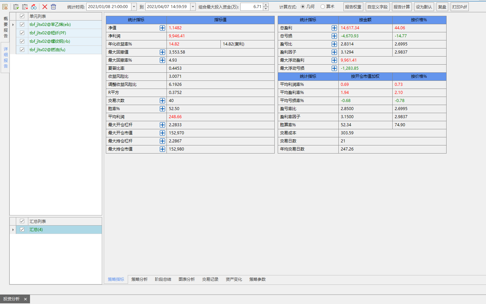
Task: Select the 算术 calculation radio button
Action: tap(323, 7)
